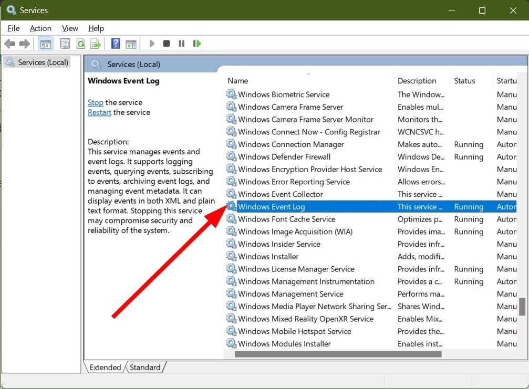Switch to the Standard tab
The height and width of the screenshot is (389, 529).
tap(145, 367)
